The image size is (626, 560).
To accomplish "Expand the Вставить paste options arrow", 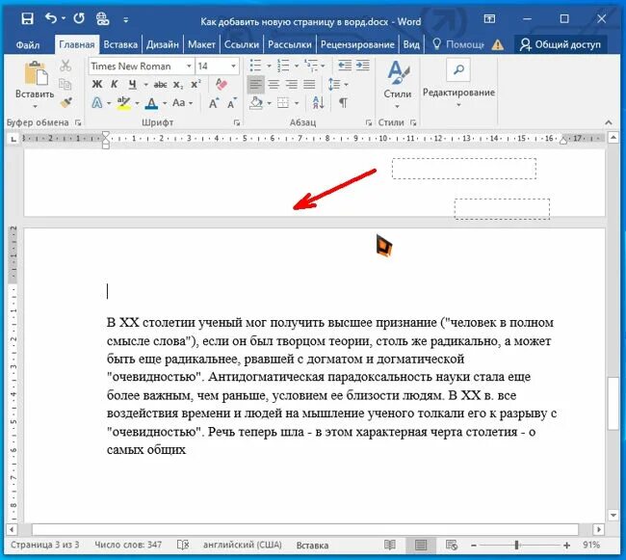I will [x=35, y=106].
